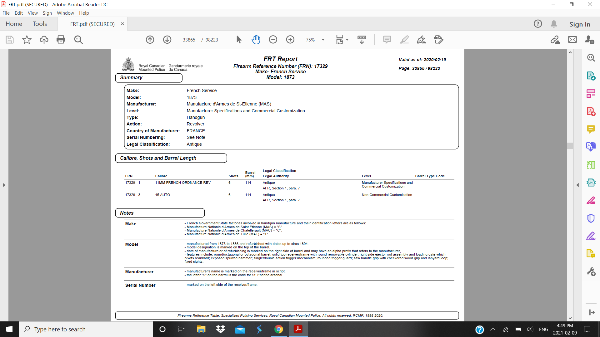Open the Export PDF tool in sidebar
The width and height of the screenshot is (600, 337).
click(x=591, y=76)
